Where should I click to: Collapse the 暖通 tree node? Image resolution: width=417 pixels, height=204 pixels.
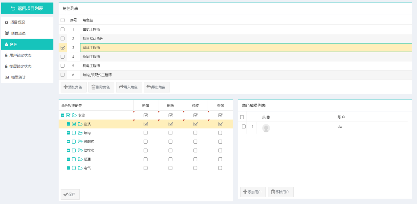click(x=68, y=159)
